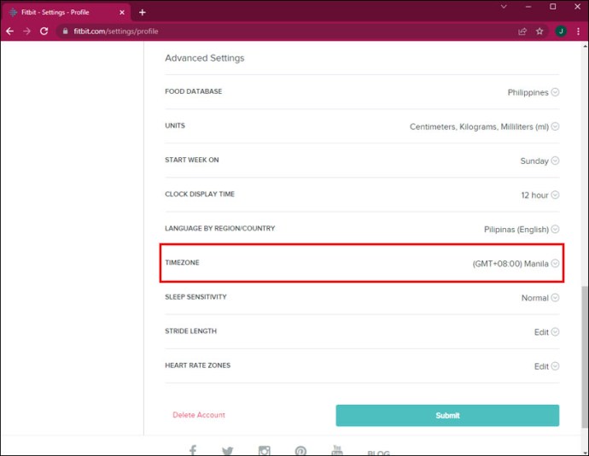Click the FOOD DATABASE label
Screen dimensions: 589x456
pos(194,91)
